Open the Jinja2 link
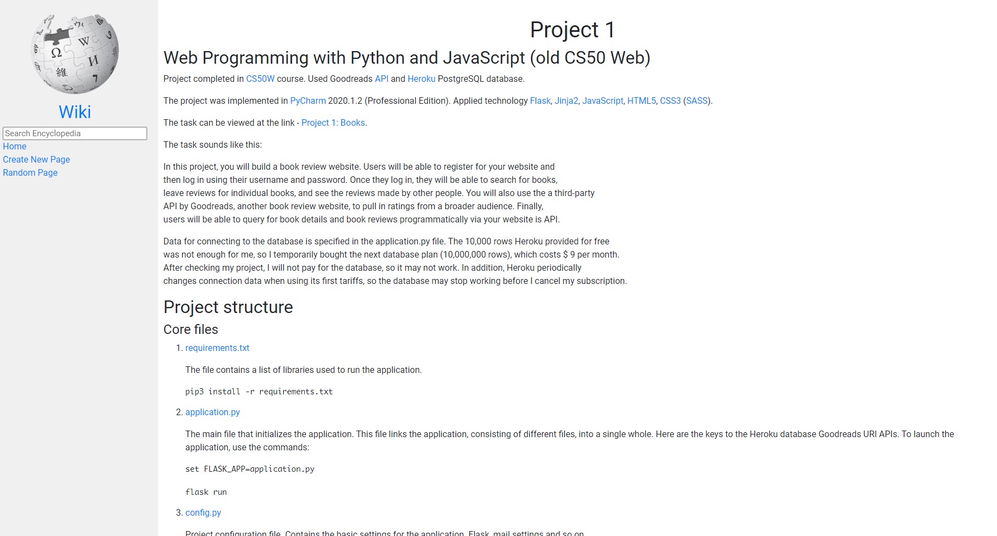Image resolution: width=997 pixels, height=536 pixels. click(566, 101)
